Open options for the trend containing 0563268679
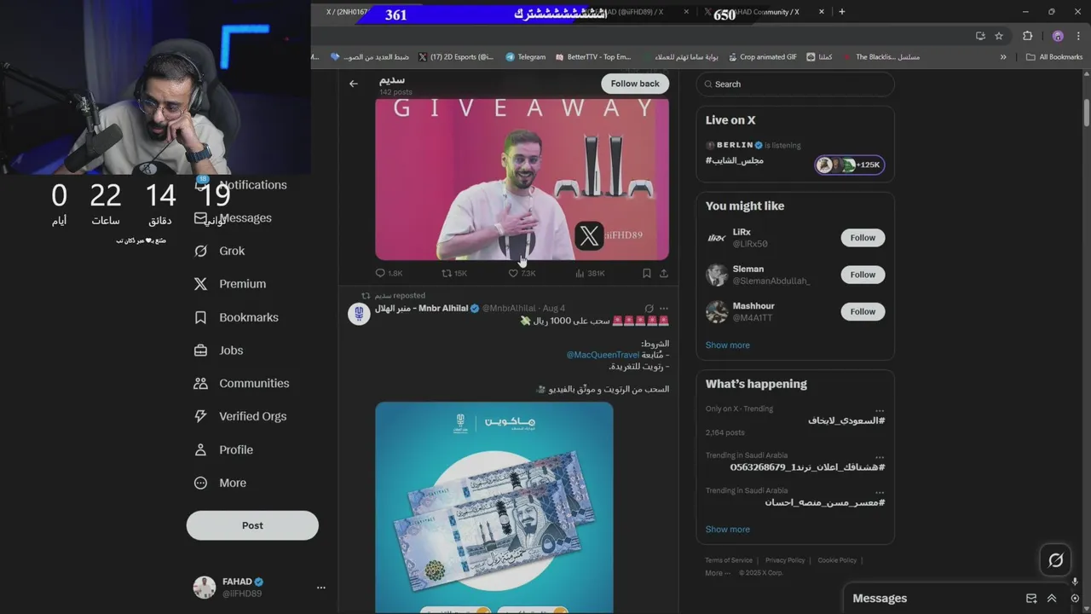 click(880, 456)
